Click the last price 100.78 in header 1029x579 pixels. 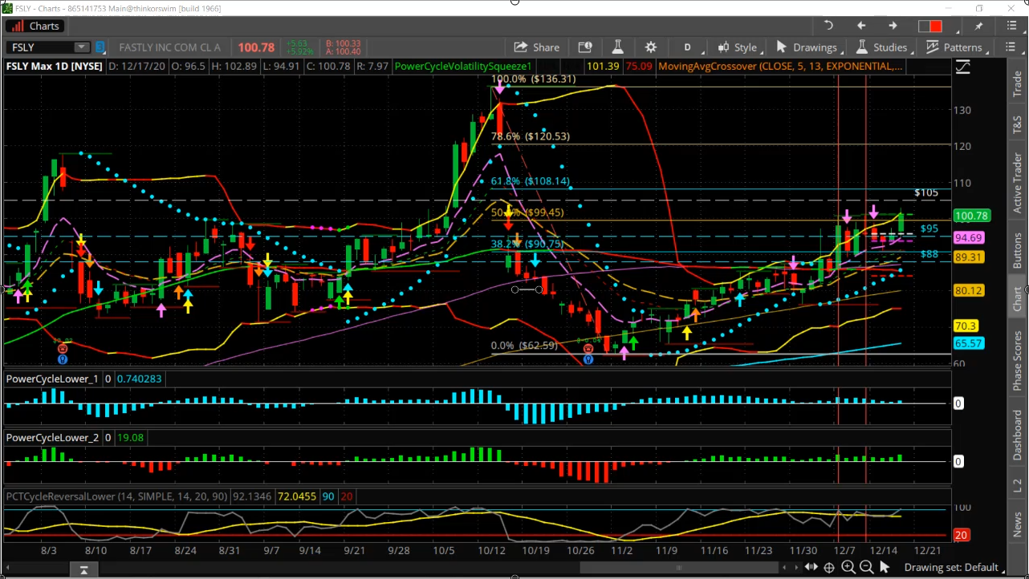tap(256, 47)
